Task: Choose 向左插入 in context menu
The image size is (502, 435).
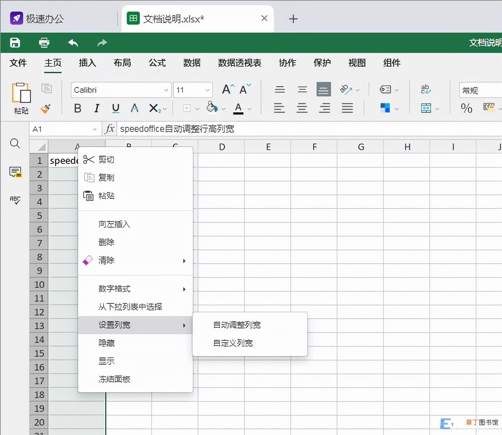Action: pos(135,224)
